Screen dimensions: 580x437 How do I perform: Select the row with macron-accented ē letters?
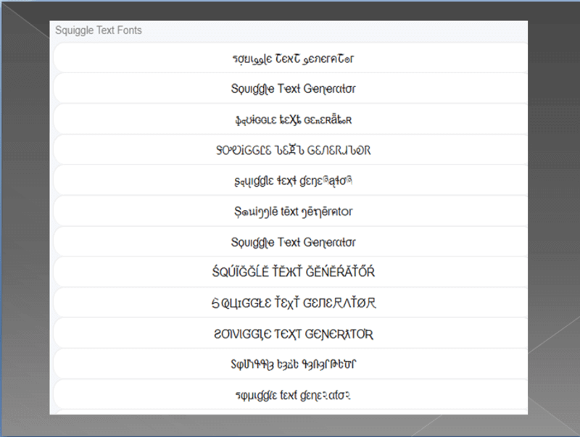tap(291, 212)
